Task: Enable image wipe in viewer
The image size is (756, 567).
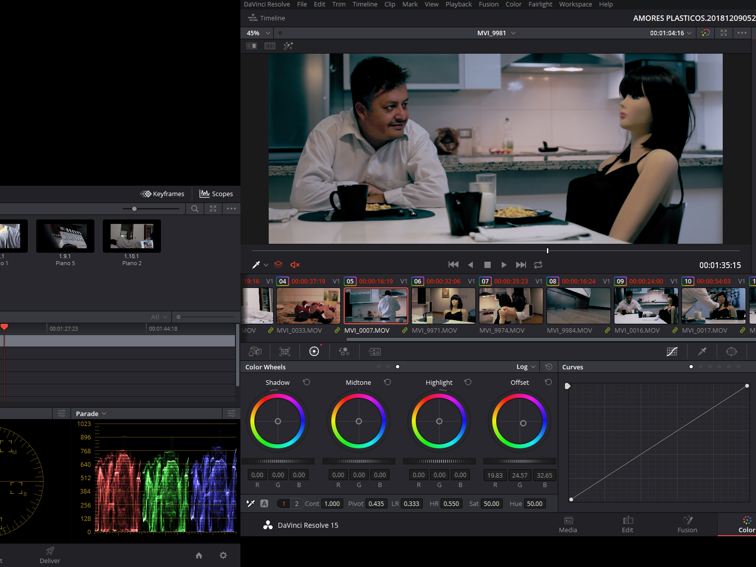Action: pyautogui.click(x=252, y=46)
